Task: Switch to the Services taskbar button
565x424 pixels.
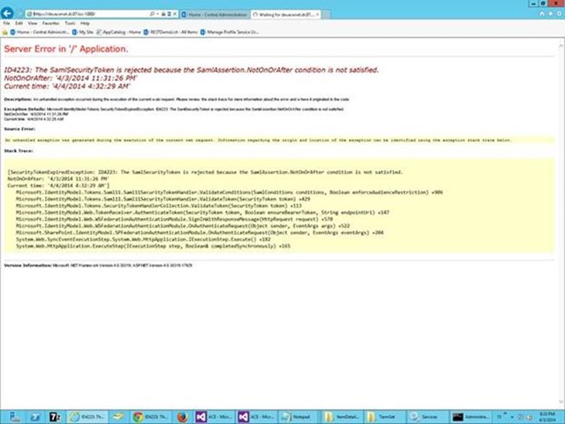Action: point(426,417)
